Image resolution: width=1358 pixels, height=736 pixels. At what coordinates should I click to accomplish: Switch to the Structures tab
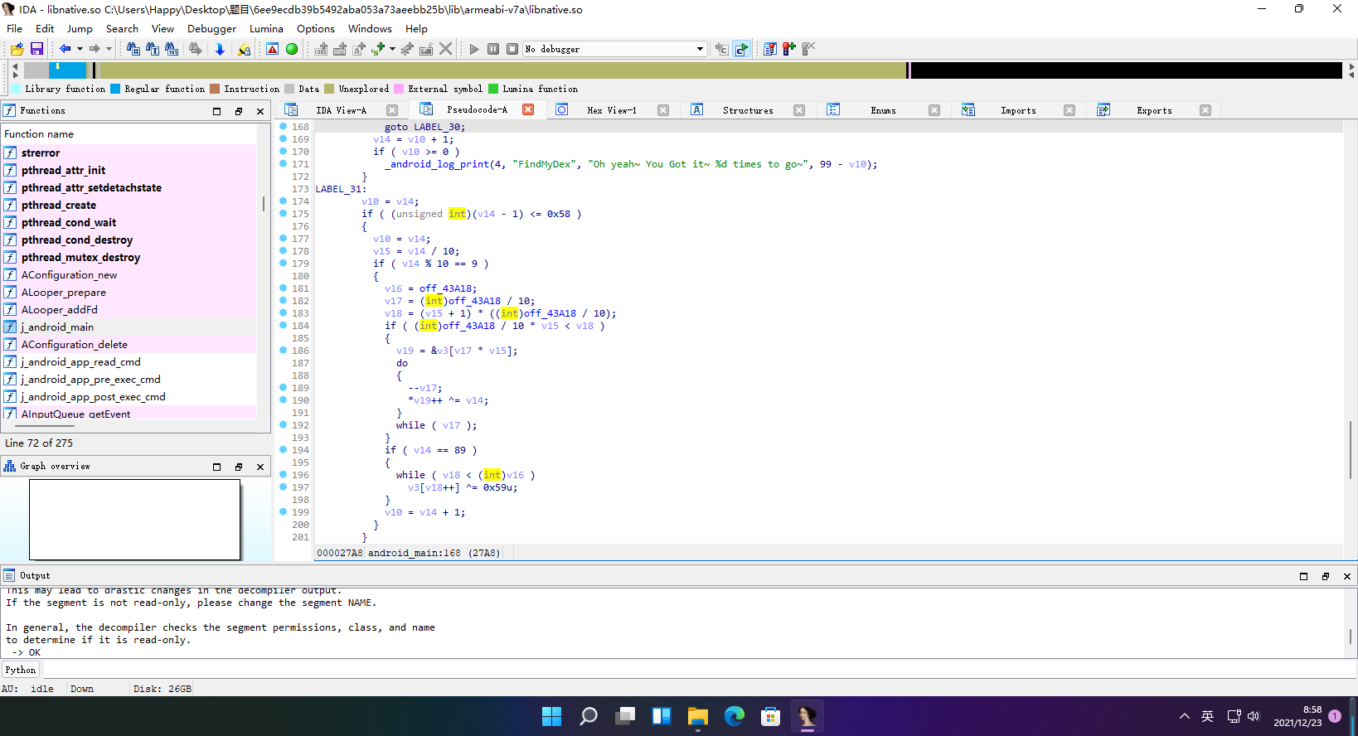[748, 110]
